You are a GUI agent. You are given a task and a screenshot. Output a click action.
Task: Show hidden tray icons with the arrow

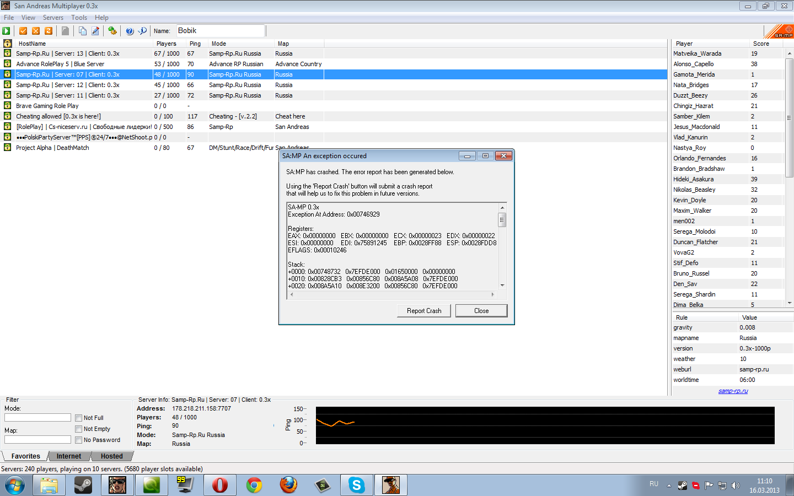pos(669,486)
